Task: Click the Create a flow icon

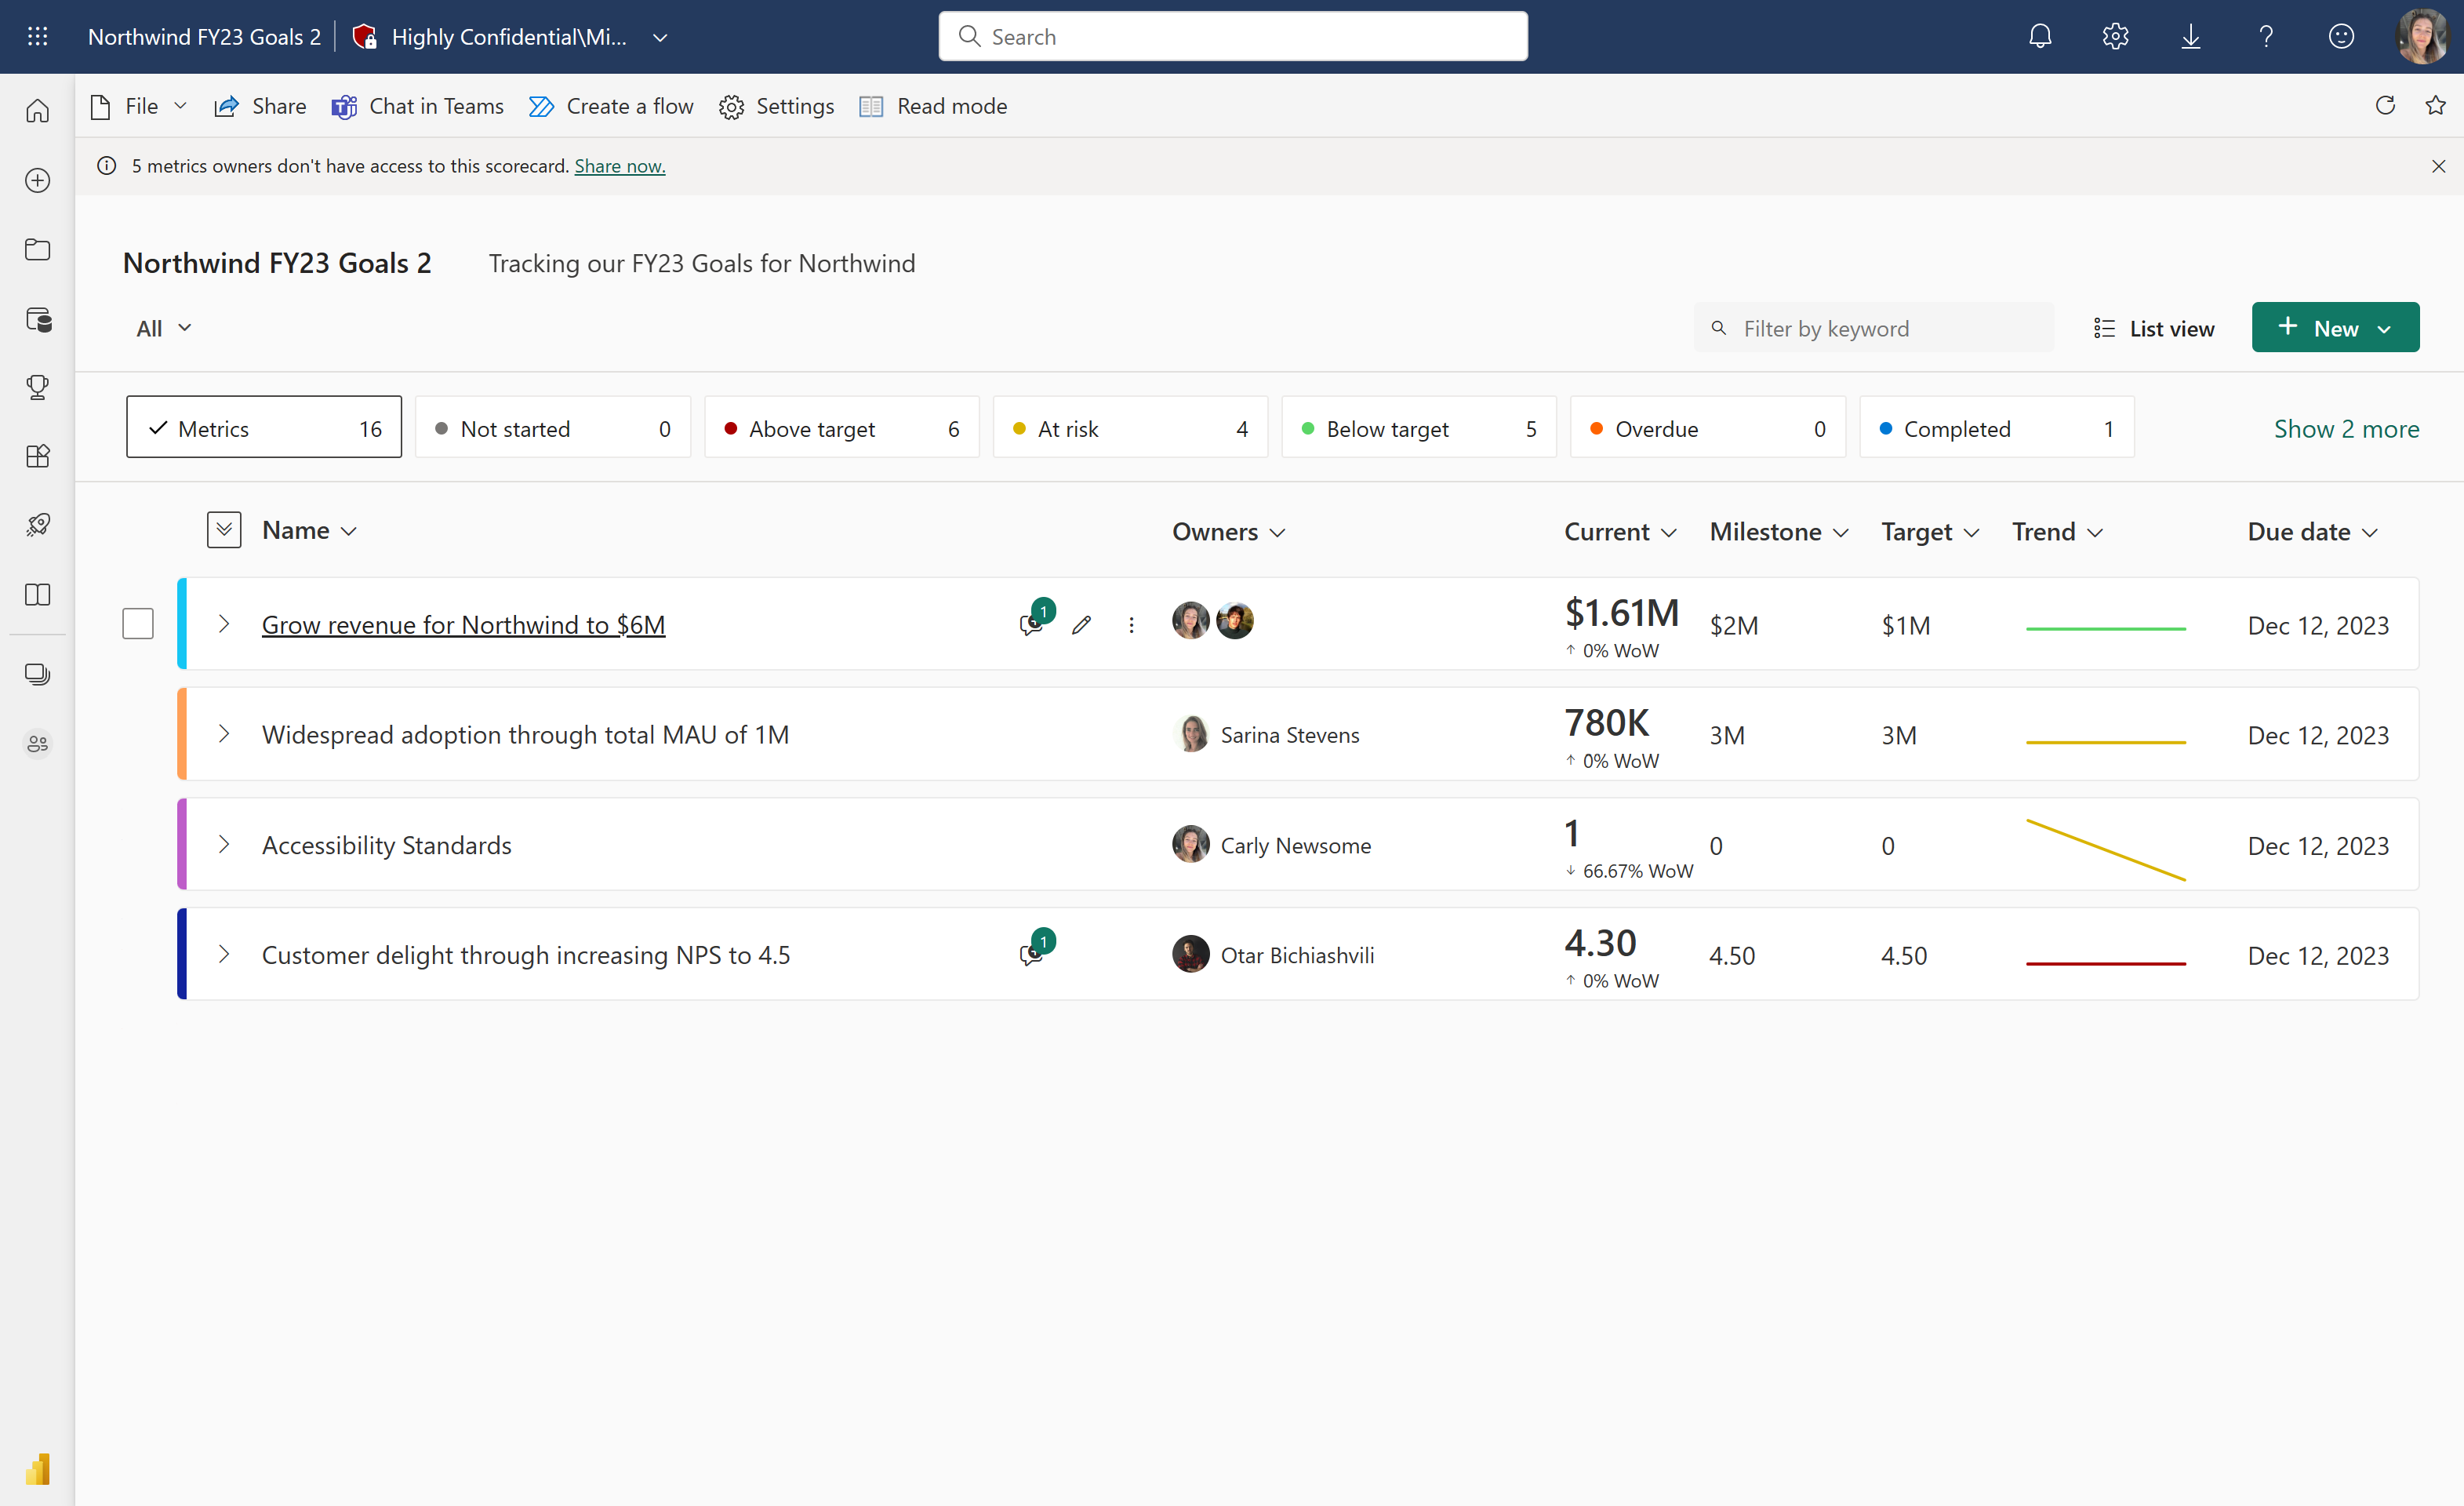Action: [x=542, y=106]
